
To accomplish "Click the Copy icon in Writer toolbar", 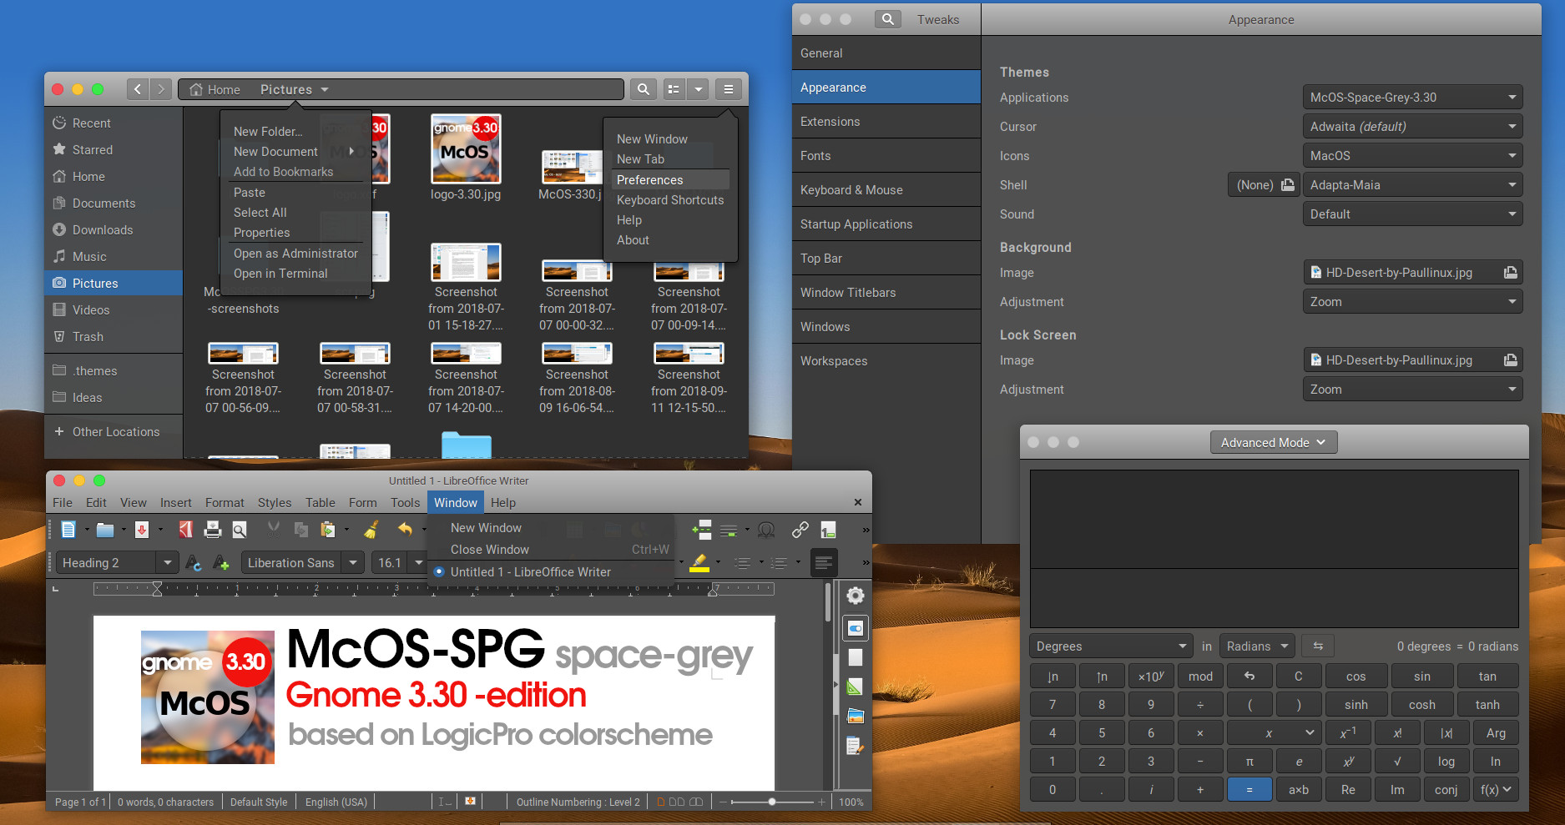I will [x=301, y=529].
